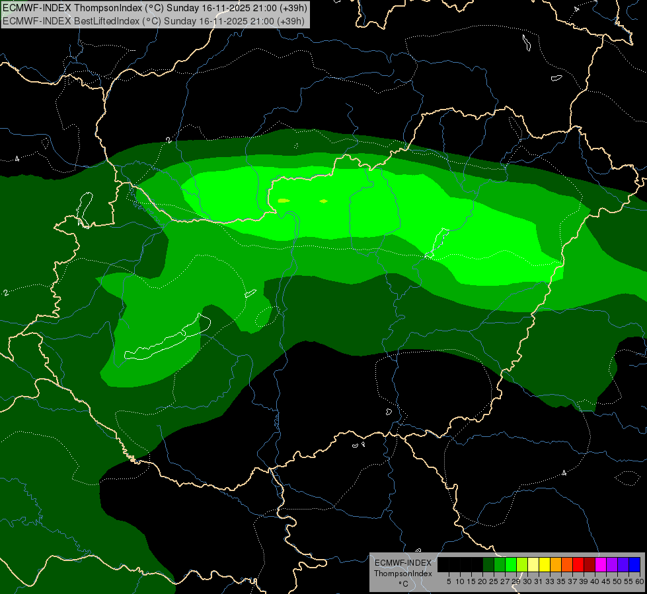Click the yellow-green 29–30 legend swatch
Image resolution: width=647 pixels, height=594 pixels.
click(x=522, y=564)
